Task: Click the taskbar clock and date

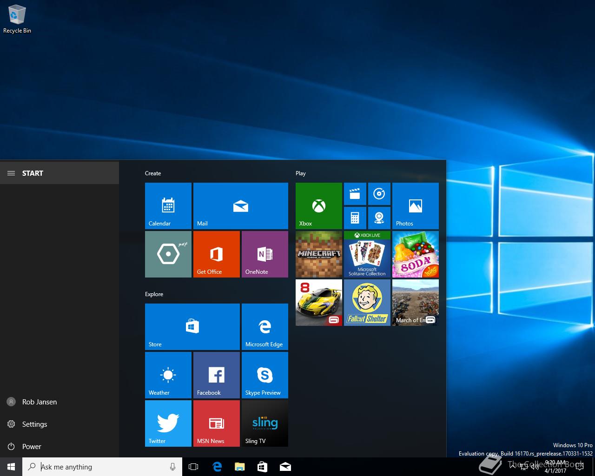Action: coord(555,467)
